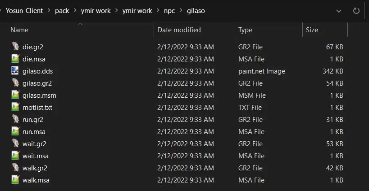Refresh the gilaso folder view

point(356,11)
